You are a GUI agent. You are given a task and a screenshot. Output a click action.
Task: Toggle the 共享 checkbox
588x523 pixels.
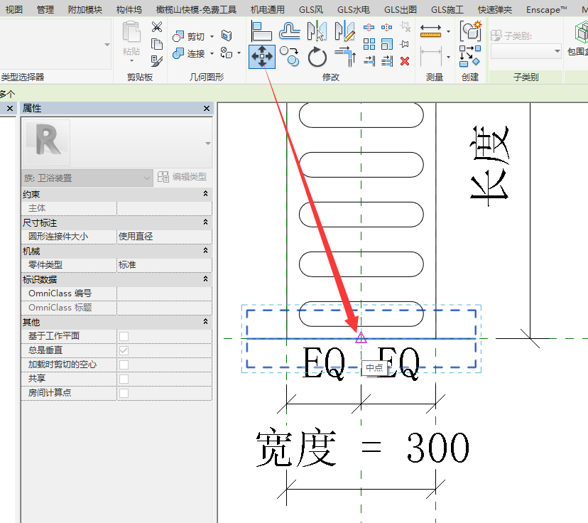pyautogui.click(x=124, y=379)
